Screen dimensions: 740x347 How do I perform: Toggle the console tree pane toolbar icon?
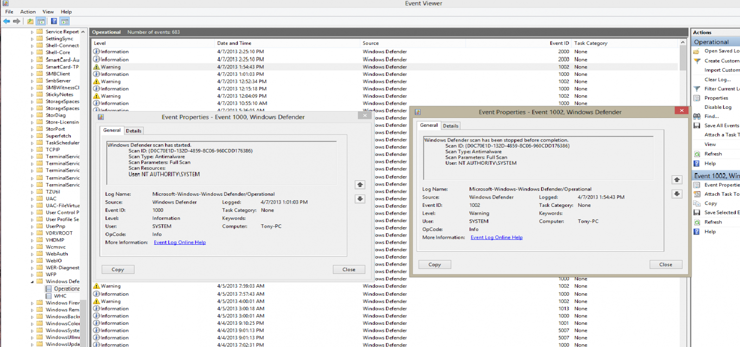click(41, 21)
